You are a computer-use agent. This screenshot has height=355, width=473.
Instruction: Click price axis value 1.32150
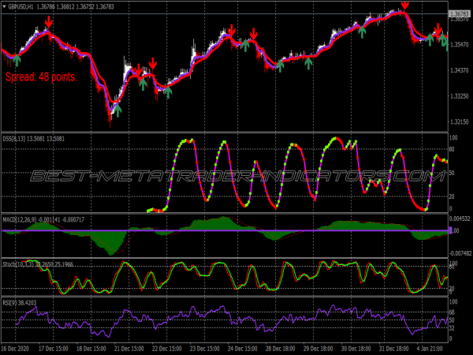(x=460, y=121)
